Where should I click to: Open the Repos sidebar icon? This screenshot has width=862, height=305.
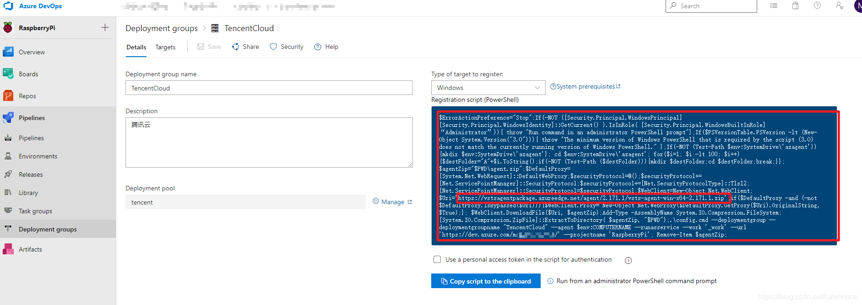[x=8, y=95]
